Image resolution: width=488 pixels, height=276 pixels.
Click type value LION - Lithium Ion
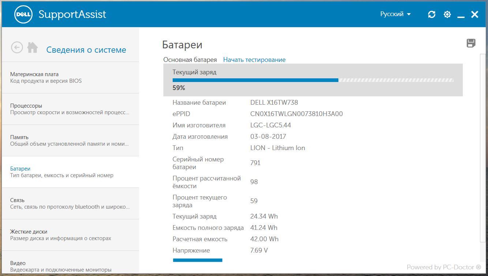(278, 148)
